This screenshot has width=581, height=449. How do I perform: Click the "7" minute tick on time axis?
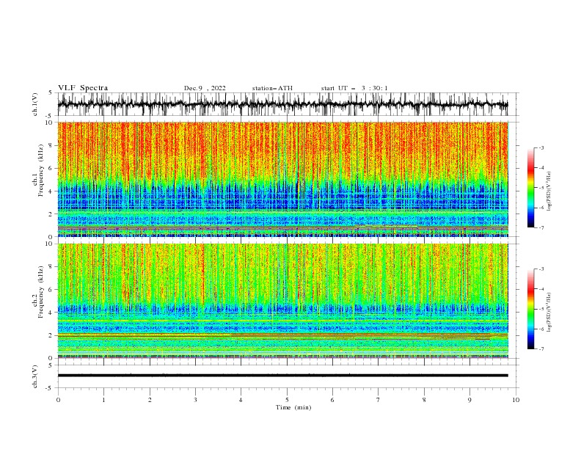coord(379,400)
